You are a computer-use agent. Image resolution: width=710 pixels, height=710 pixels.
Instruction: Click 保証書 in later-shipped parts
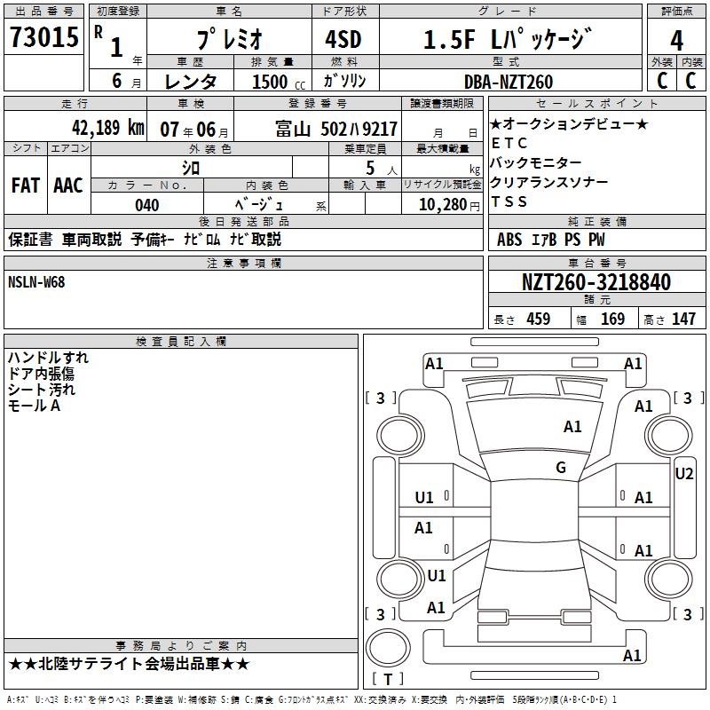coord(30,239)
